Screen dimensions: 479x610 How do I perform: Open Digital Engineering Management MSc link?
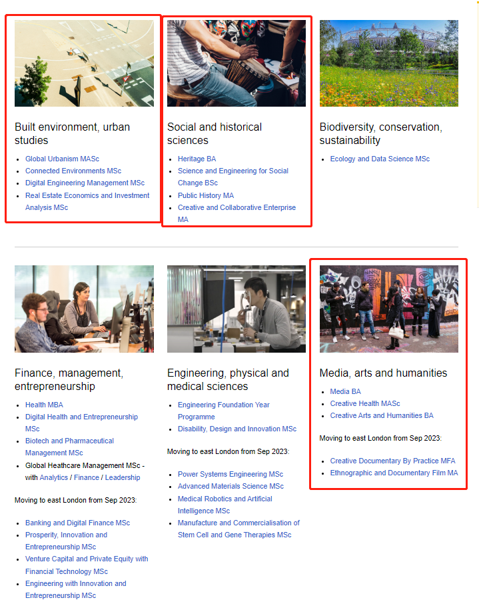[85, 183]
